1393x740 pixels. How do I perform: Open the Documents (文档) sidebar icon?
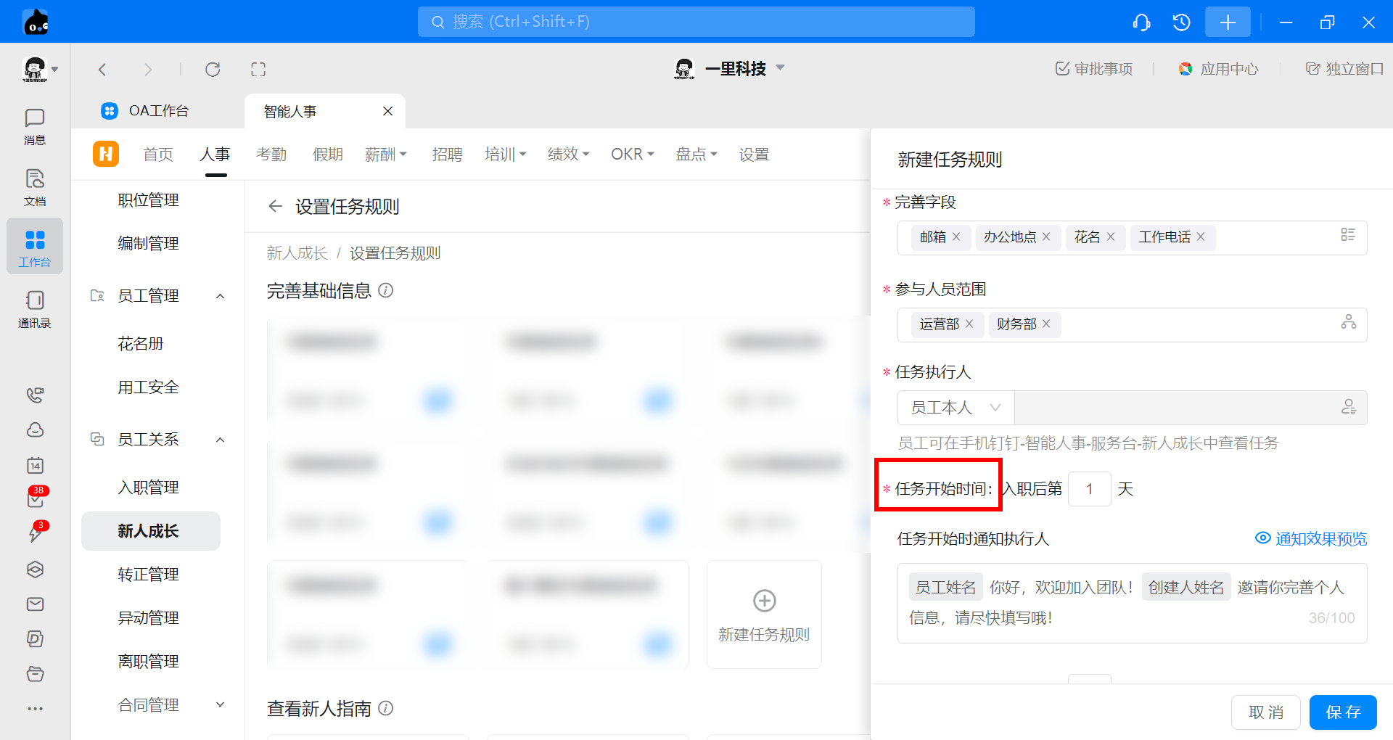[x=34, y=186]
